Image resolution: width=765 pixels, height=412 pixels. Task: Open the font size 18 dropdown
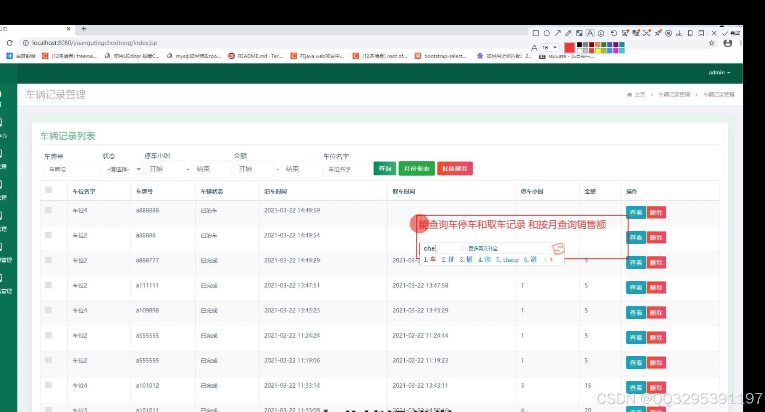[550, 47]
